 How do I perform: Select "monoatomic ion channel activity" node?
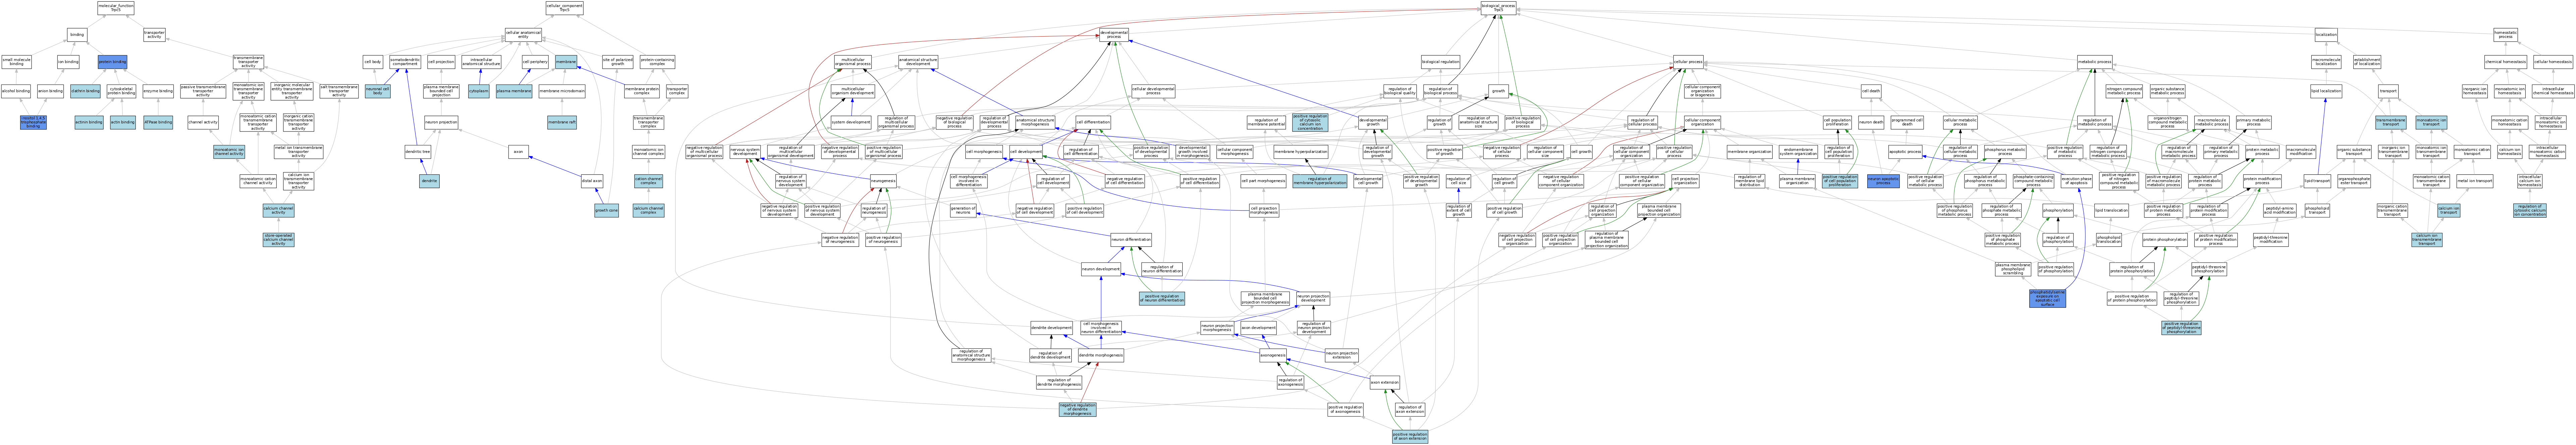coord(229,152)
